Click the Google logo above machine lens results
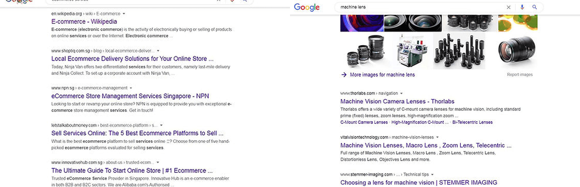This screenshot has height=187, width=580. (x=306, y=7)
